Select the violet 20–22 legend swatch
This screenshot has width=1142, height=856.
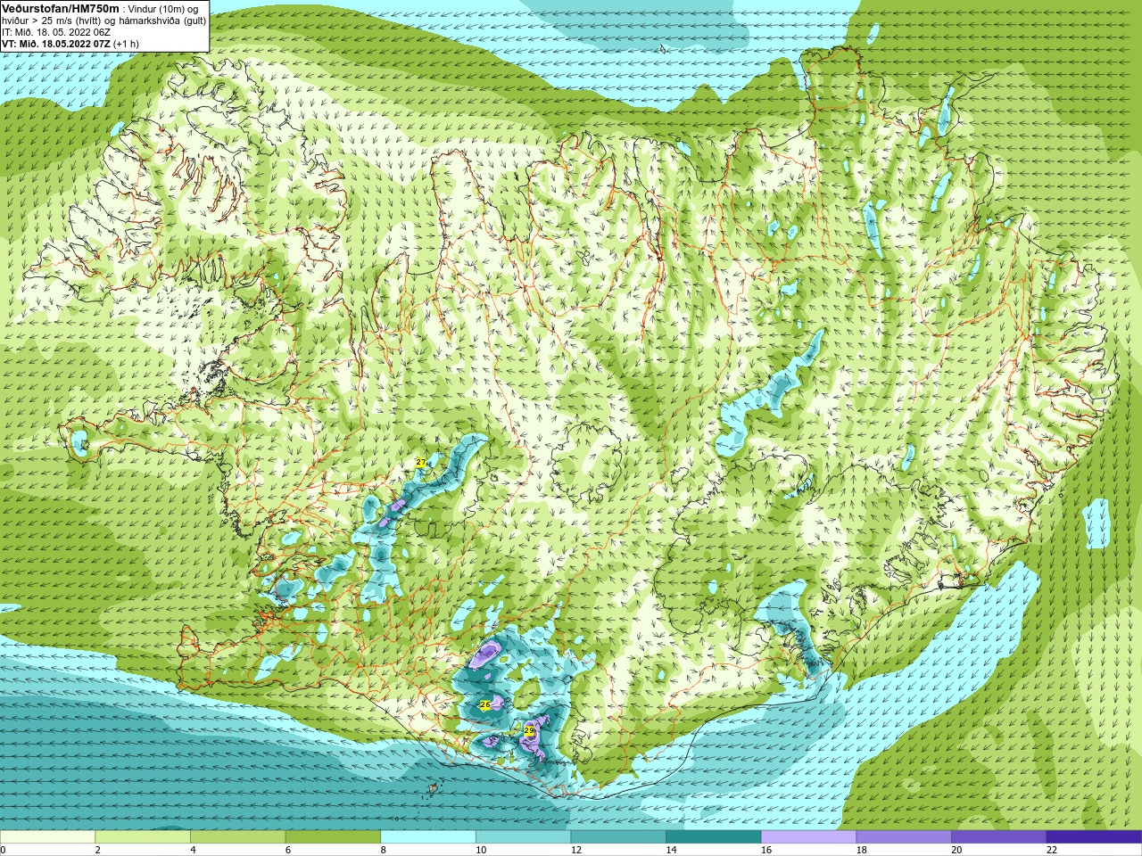coord(999,837)
